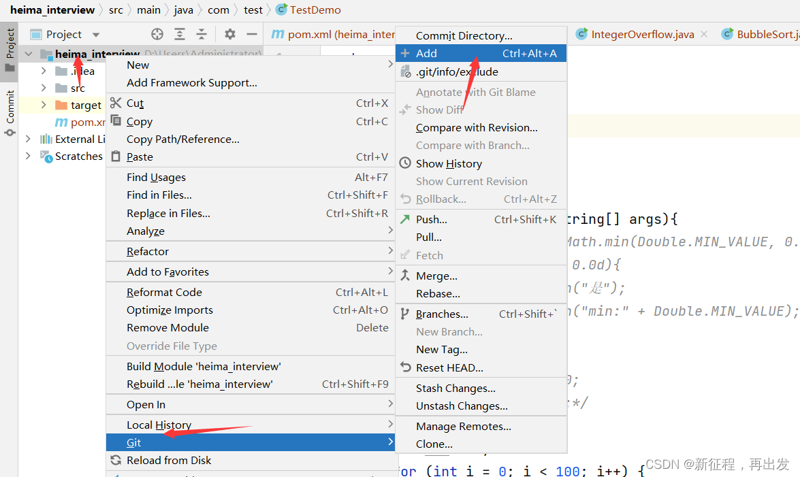Choose Add in Git submenu
The width and height of the screenshot is (800, 477).
[481, 53]
